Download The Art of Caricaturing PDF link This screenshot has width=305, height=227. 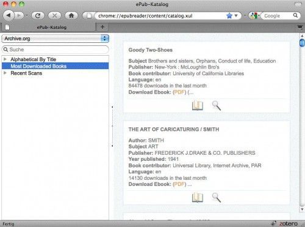(x=179, y=184)
